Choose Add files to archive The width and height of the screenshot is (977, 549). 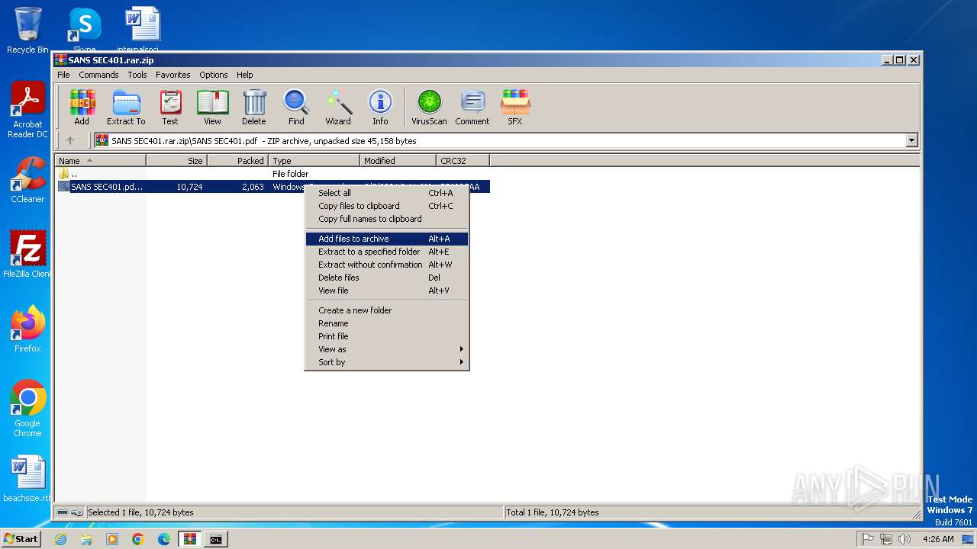point(387,239)
